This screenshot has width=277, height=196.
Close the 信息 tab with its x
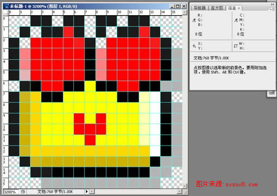[x=239, y=8]
